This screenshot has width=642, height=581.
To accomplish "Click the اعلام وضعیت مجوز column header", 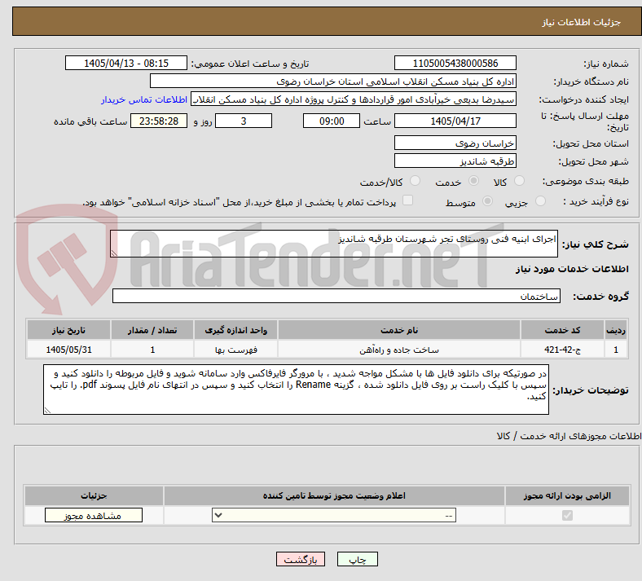I will 334,495.
